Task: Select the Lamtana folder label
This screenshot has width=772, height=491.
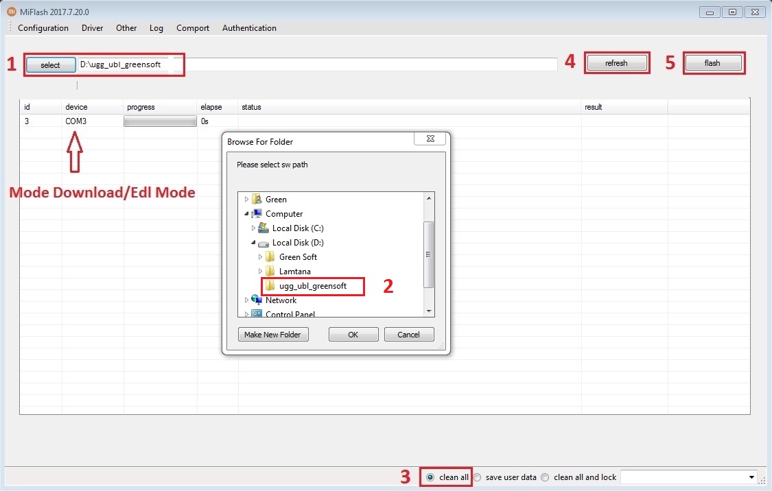Action: point(295,272)
